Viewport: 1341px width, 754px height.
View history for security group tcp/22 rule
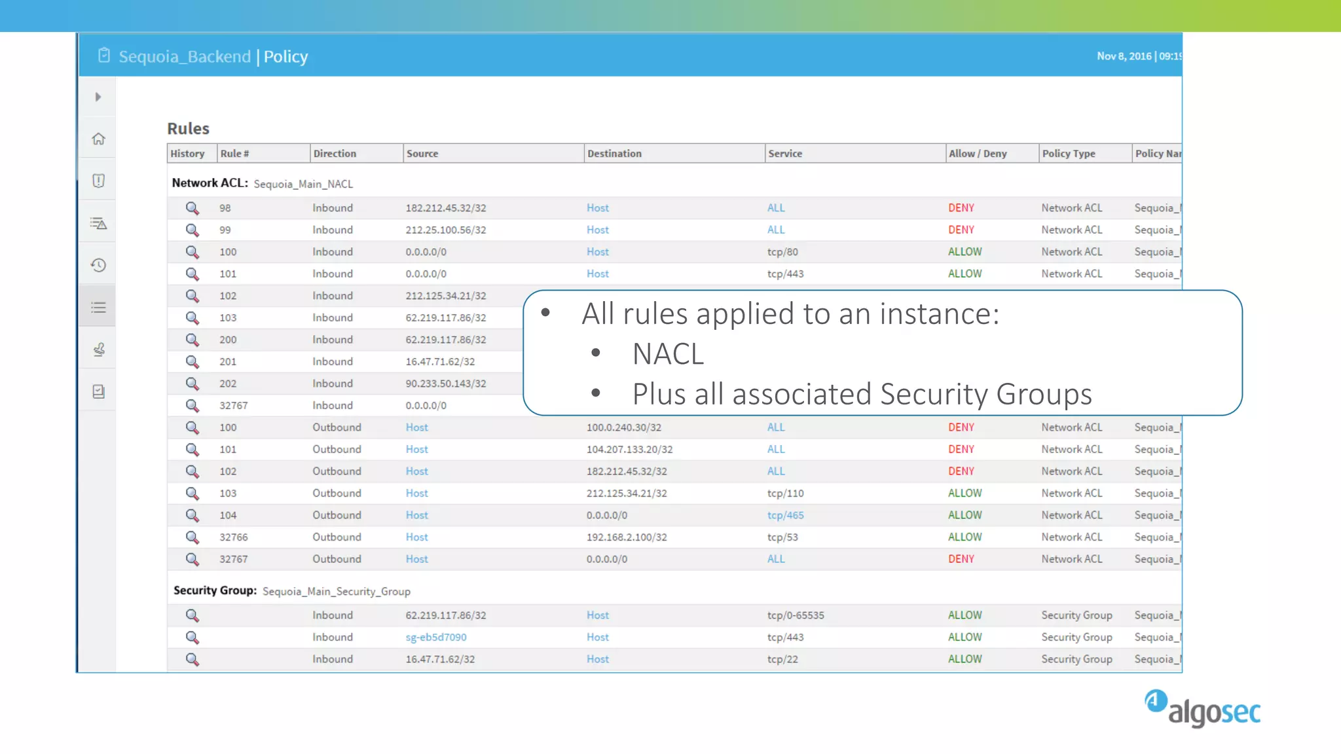coord(192,659)
